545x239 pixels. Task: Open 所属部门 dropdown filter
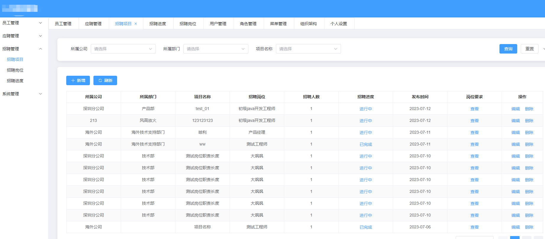click(x=216, y=49)
